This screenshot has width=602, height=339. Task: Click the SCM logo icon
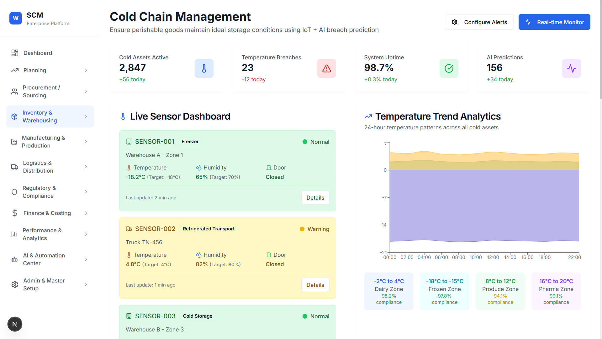[x=16, y=18]
